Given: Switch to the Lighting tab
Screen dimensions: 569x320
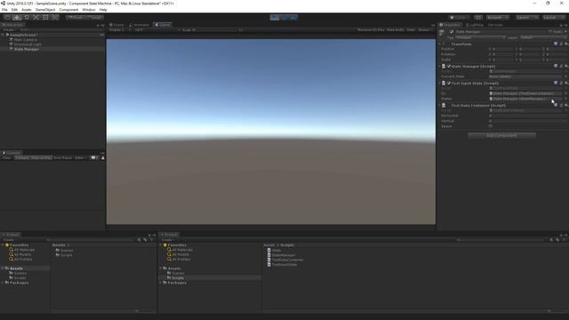Looking at the screenshot, I should click(474, 25).
